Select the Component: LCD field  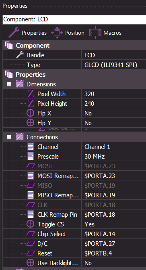[74, 19]
